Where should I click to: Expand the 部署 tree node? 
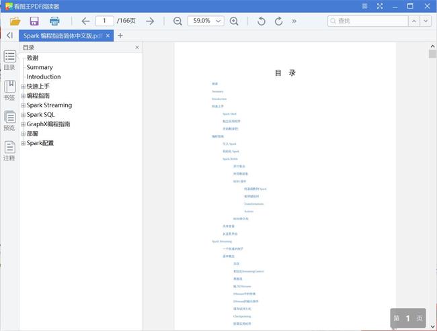click(x=23, y=134)
